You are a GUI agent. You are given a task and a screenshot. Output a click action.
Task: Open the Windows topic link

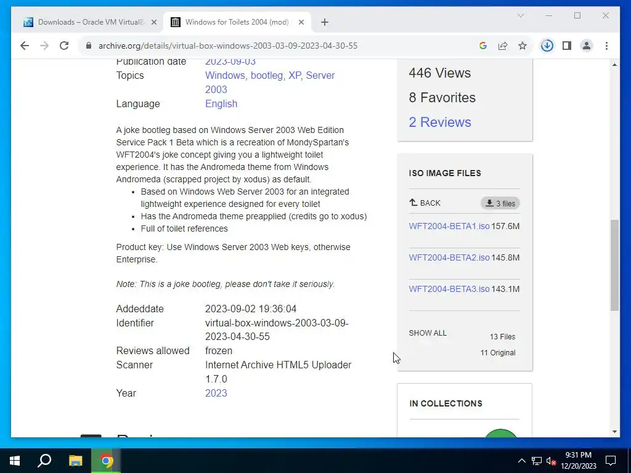click(225, 76)
